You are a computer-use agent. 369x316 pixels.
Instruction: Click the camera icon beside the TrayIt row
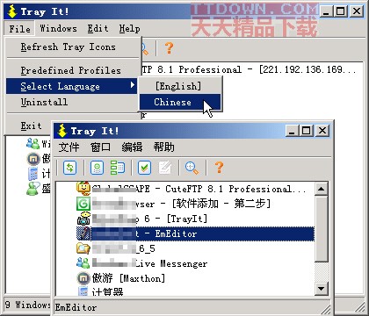pyautogui.click(x=83, y=219)
